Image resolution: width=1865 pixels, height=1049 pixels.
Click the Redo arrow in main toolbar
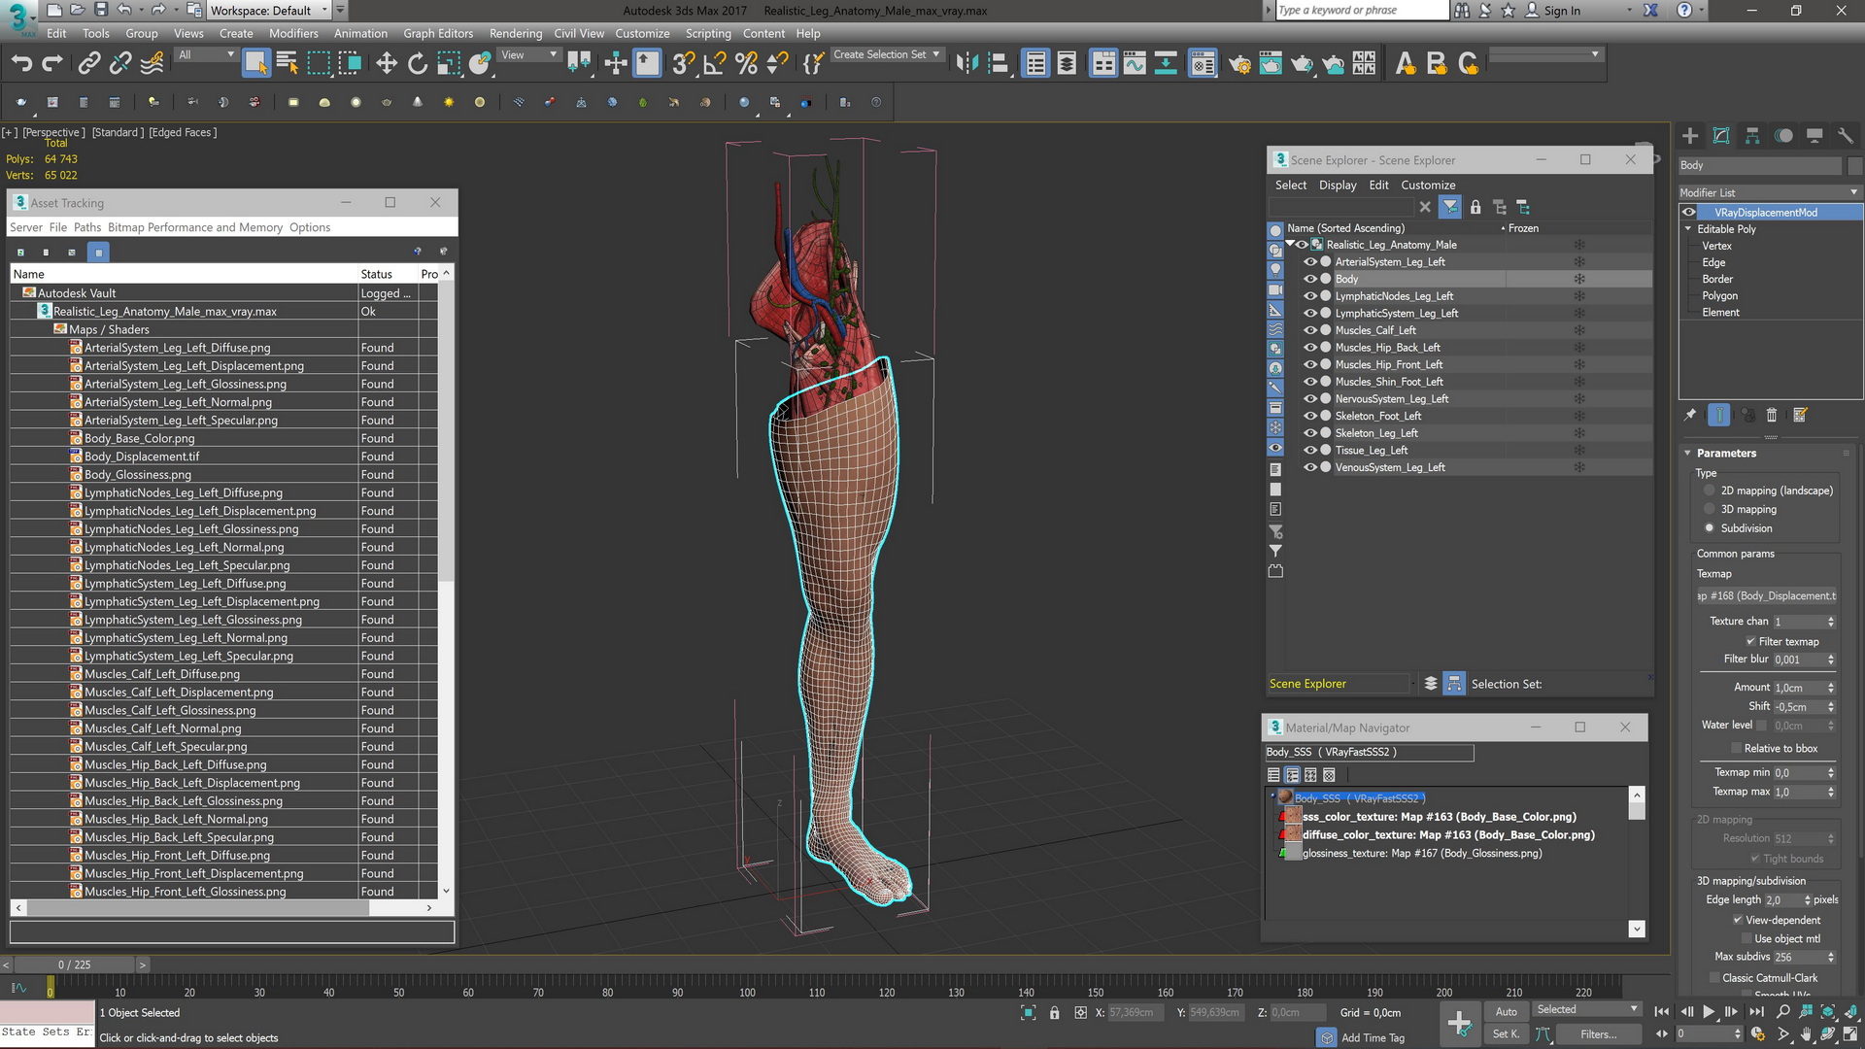(52, 64)
